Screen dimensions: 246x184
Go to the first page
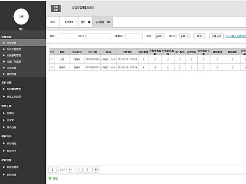pos(70,170)
